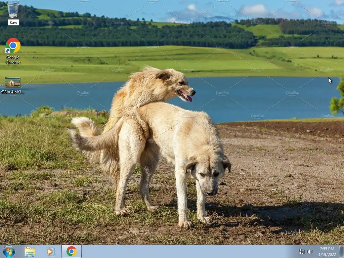This screenshot has height=258, width=344.
Task: Click the Show desktop button strip
Action: (x=341, y=252)
